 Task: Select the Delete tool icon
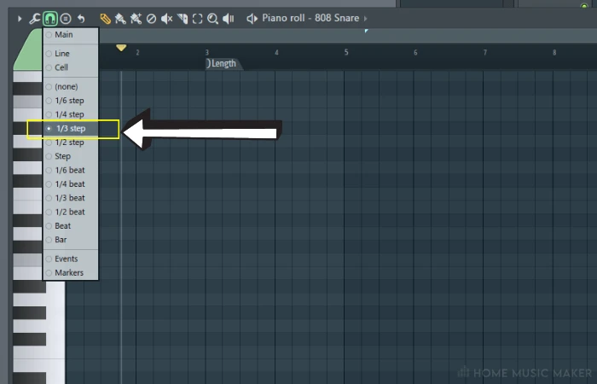point(151,18)
